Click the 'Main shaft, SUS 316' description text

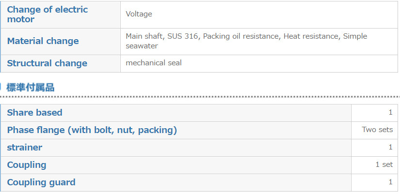[x=162, y=36]
